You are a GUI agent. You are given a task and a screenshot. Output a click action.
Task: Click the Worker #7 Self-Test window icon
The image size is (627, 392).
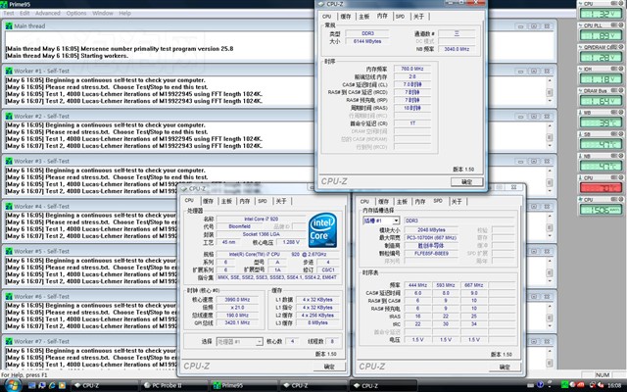click(x=9, y=341)
